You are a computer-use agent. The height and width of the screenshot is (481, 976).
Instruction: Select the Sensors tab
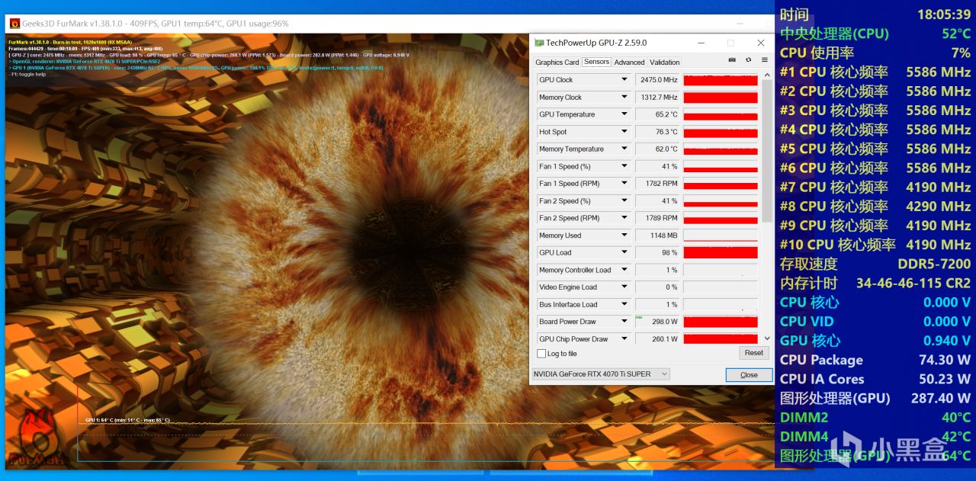(x=596, y=63)
